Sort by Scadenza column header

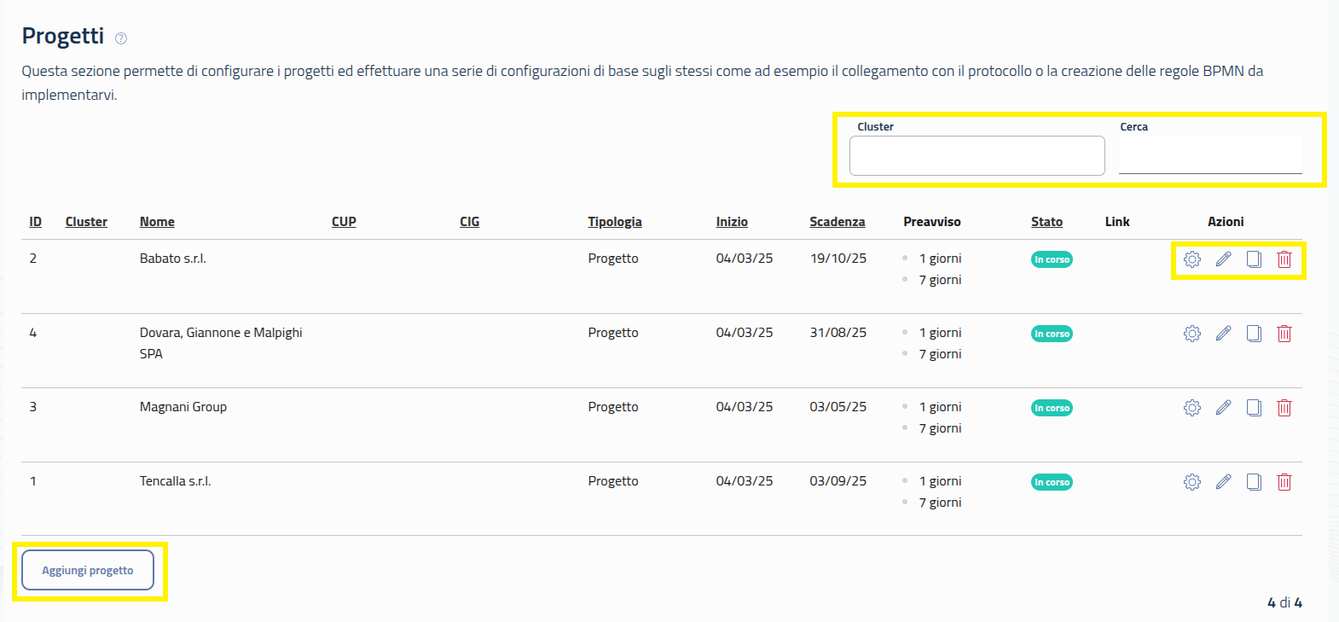[837, 222]
